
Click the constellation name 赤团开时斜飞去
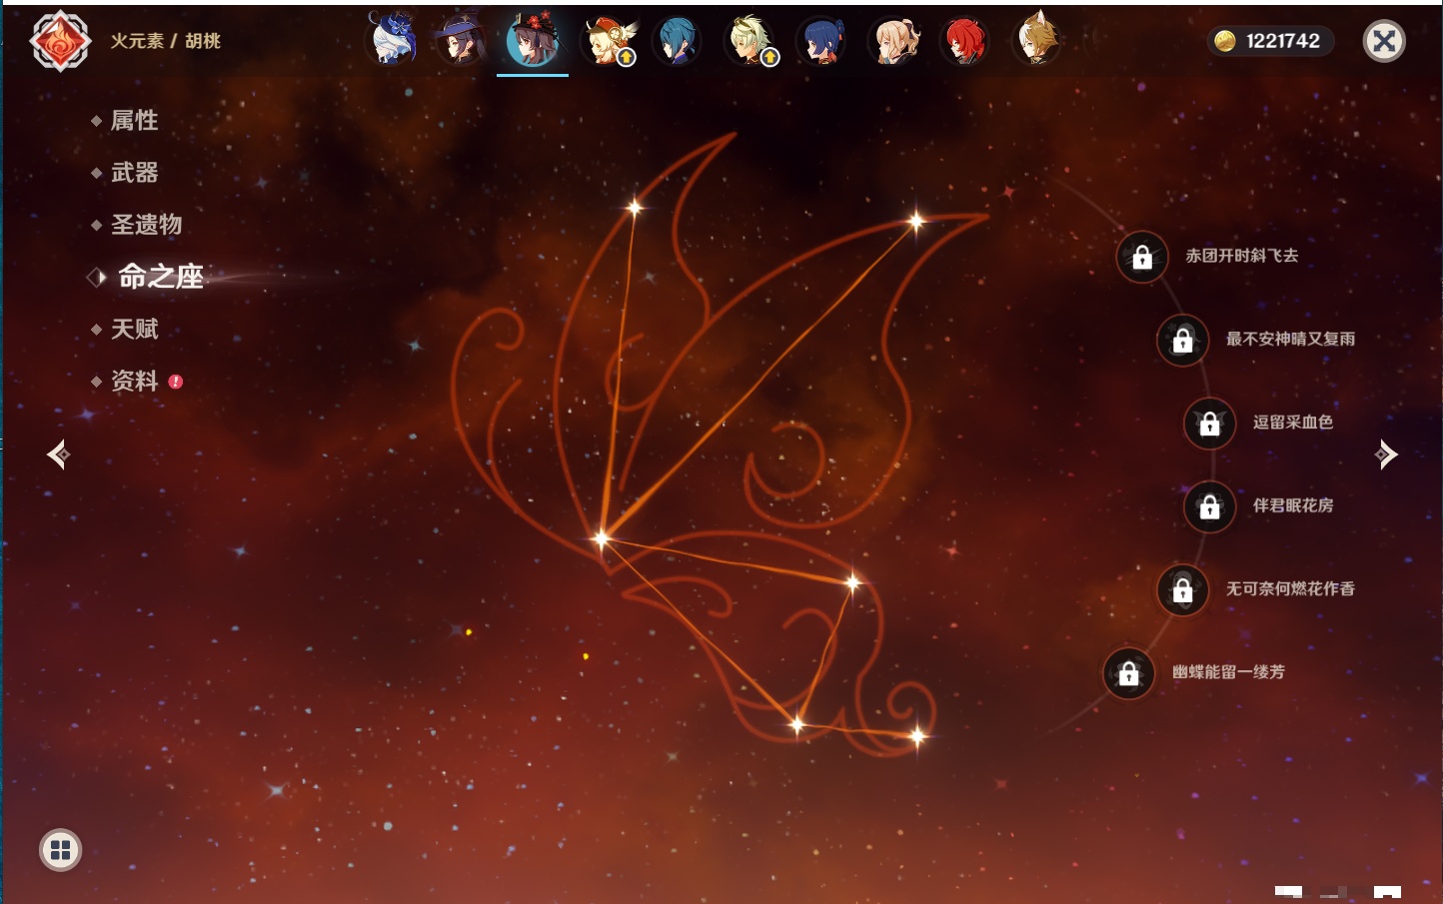click(x=1242, y=256)
